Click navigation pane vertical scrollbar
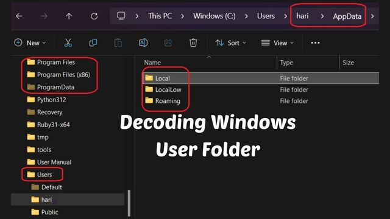 coord(129,203)
